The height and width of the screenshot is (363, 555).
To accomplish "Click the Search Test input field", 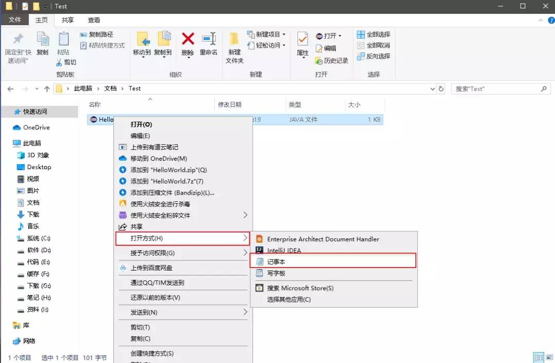I will [x=501, y=89].
